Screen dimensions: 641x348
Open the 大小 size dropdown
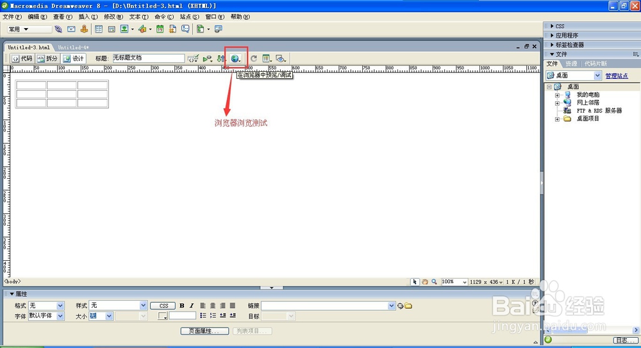click(x=109, y=316)
